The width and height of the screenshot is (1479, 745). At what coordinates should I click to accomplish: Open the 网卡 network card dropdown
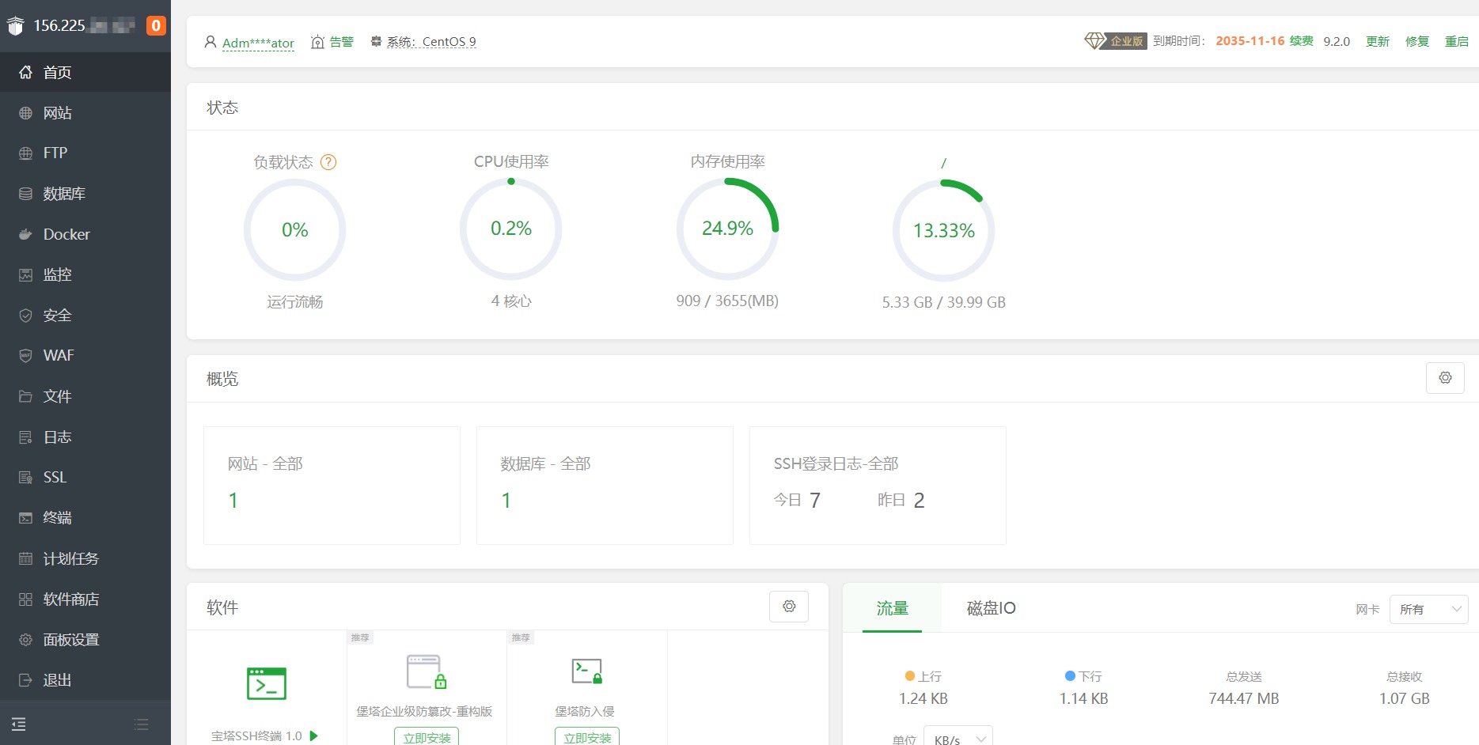click(1428, 609)
